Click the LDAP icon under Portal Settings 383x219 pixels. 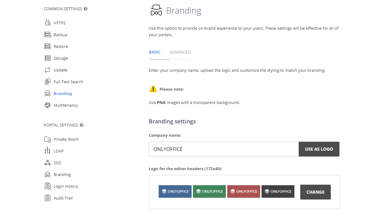[48, 151]
